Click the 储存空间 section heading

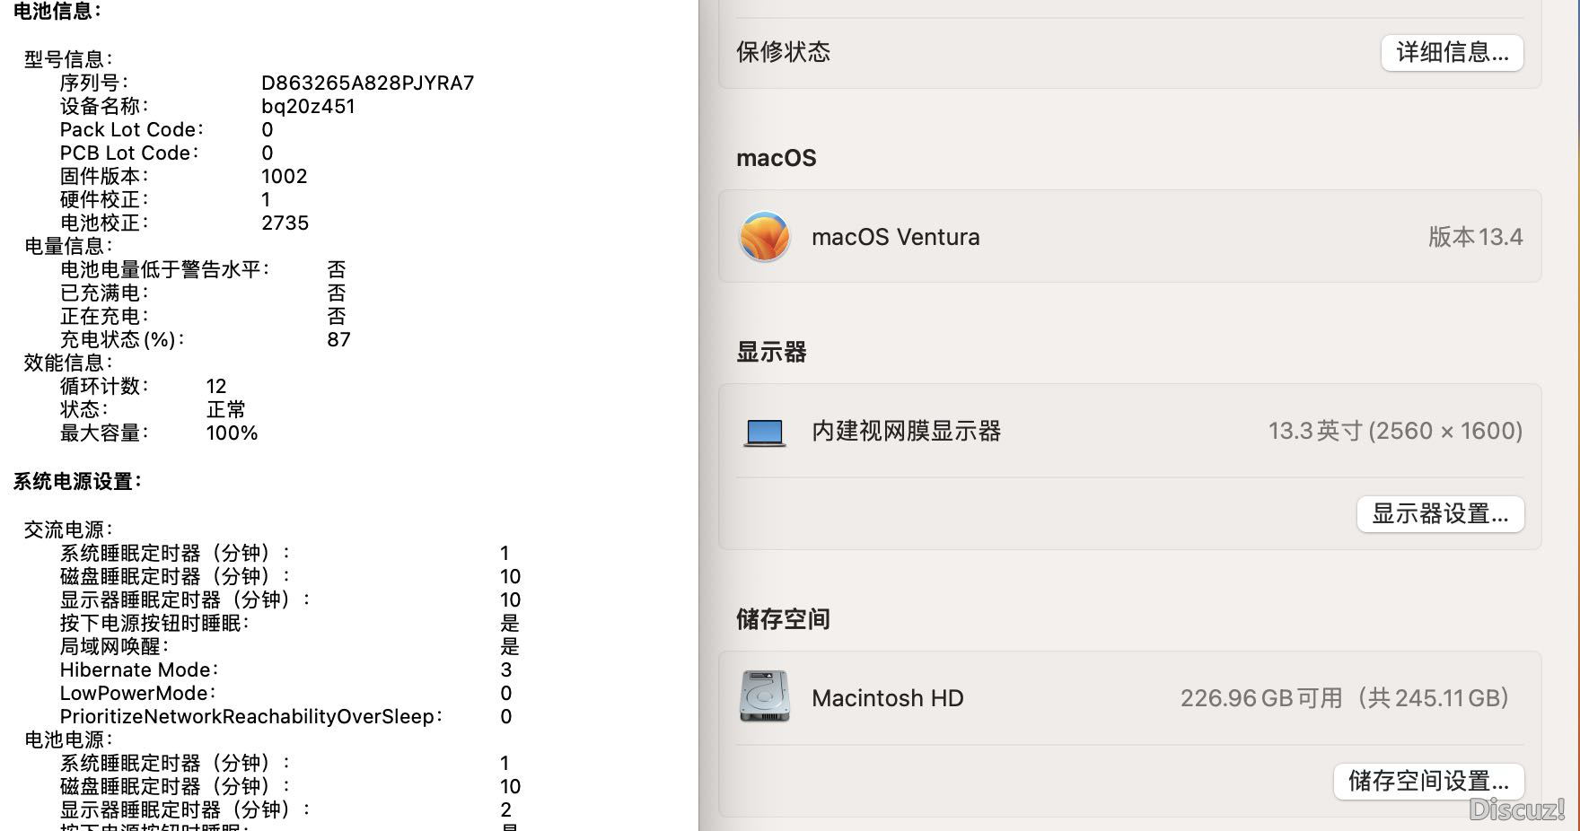coord(783,619)
